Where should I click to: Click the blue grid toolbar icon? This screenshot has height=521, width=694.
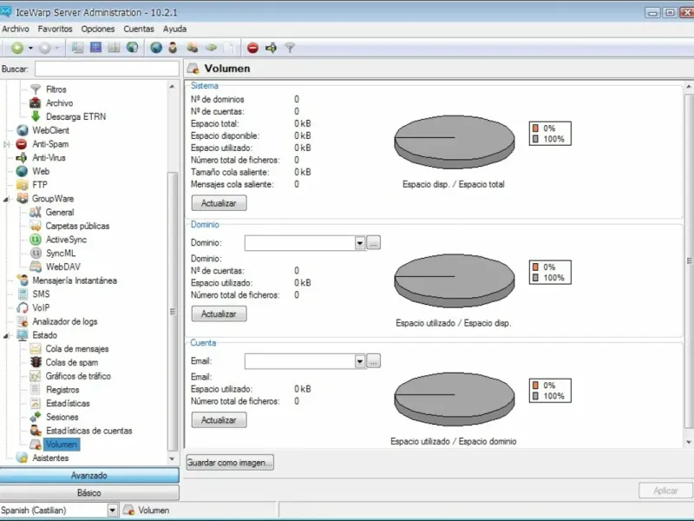pos(95,48)
